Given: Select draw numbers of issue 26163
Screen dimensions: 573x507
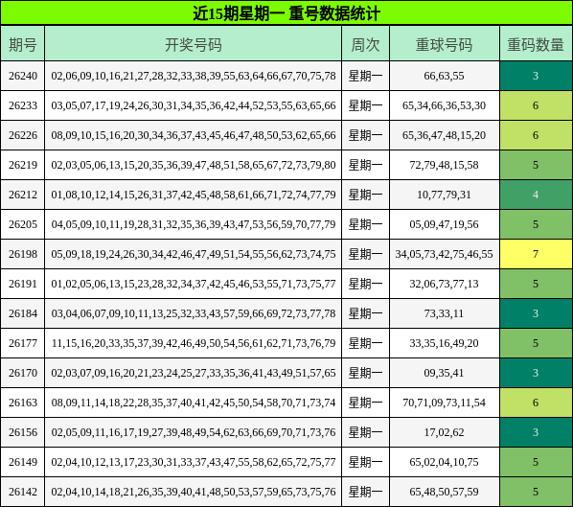Looking at the screenshot, I should pos(194,403).
